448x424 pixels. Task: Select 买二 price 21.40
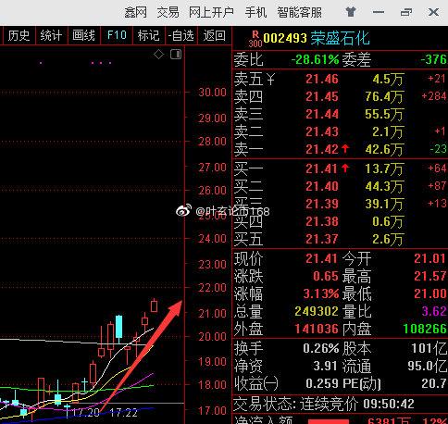[x=322, y=186]
